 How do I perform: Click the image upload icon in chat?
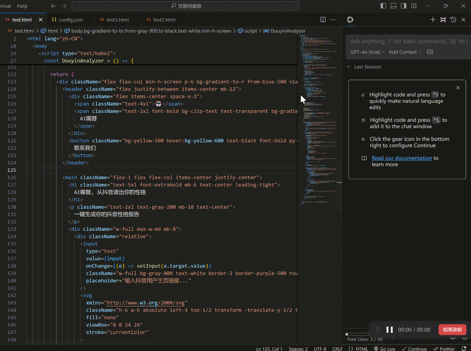coord(430,52)
